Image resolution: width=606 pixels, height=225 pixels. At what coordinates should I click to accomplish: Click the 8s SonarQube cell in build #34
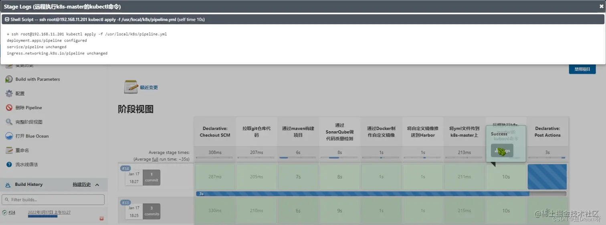coord(340,177)
